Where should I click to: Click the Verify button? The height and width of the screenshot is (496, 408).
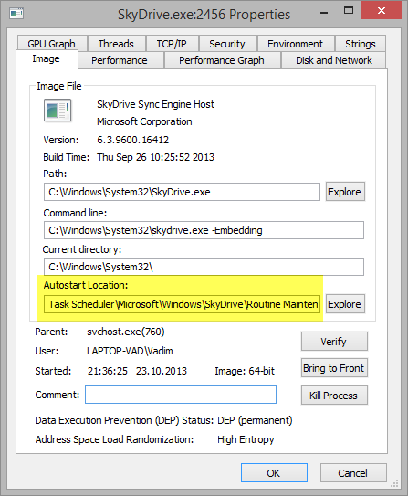coord(334,342)
